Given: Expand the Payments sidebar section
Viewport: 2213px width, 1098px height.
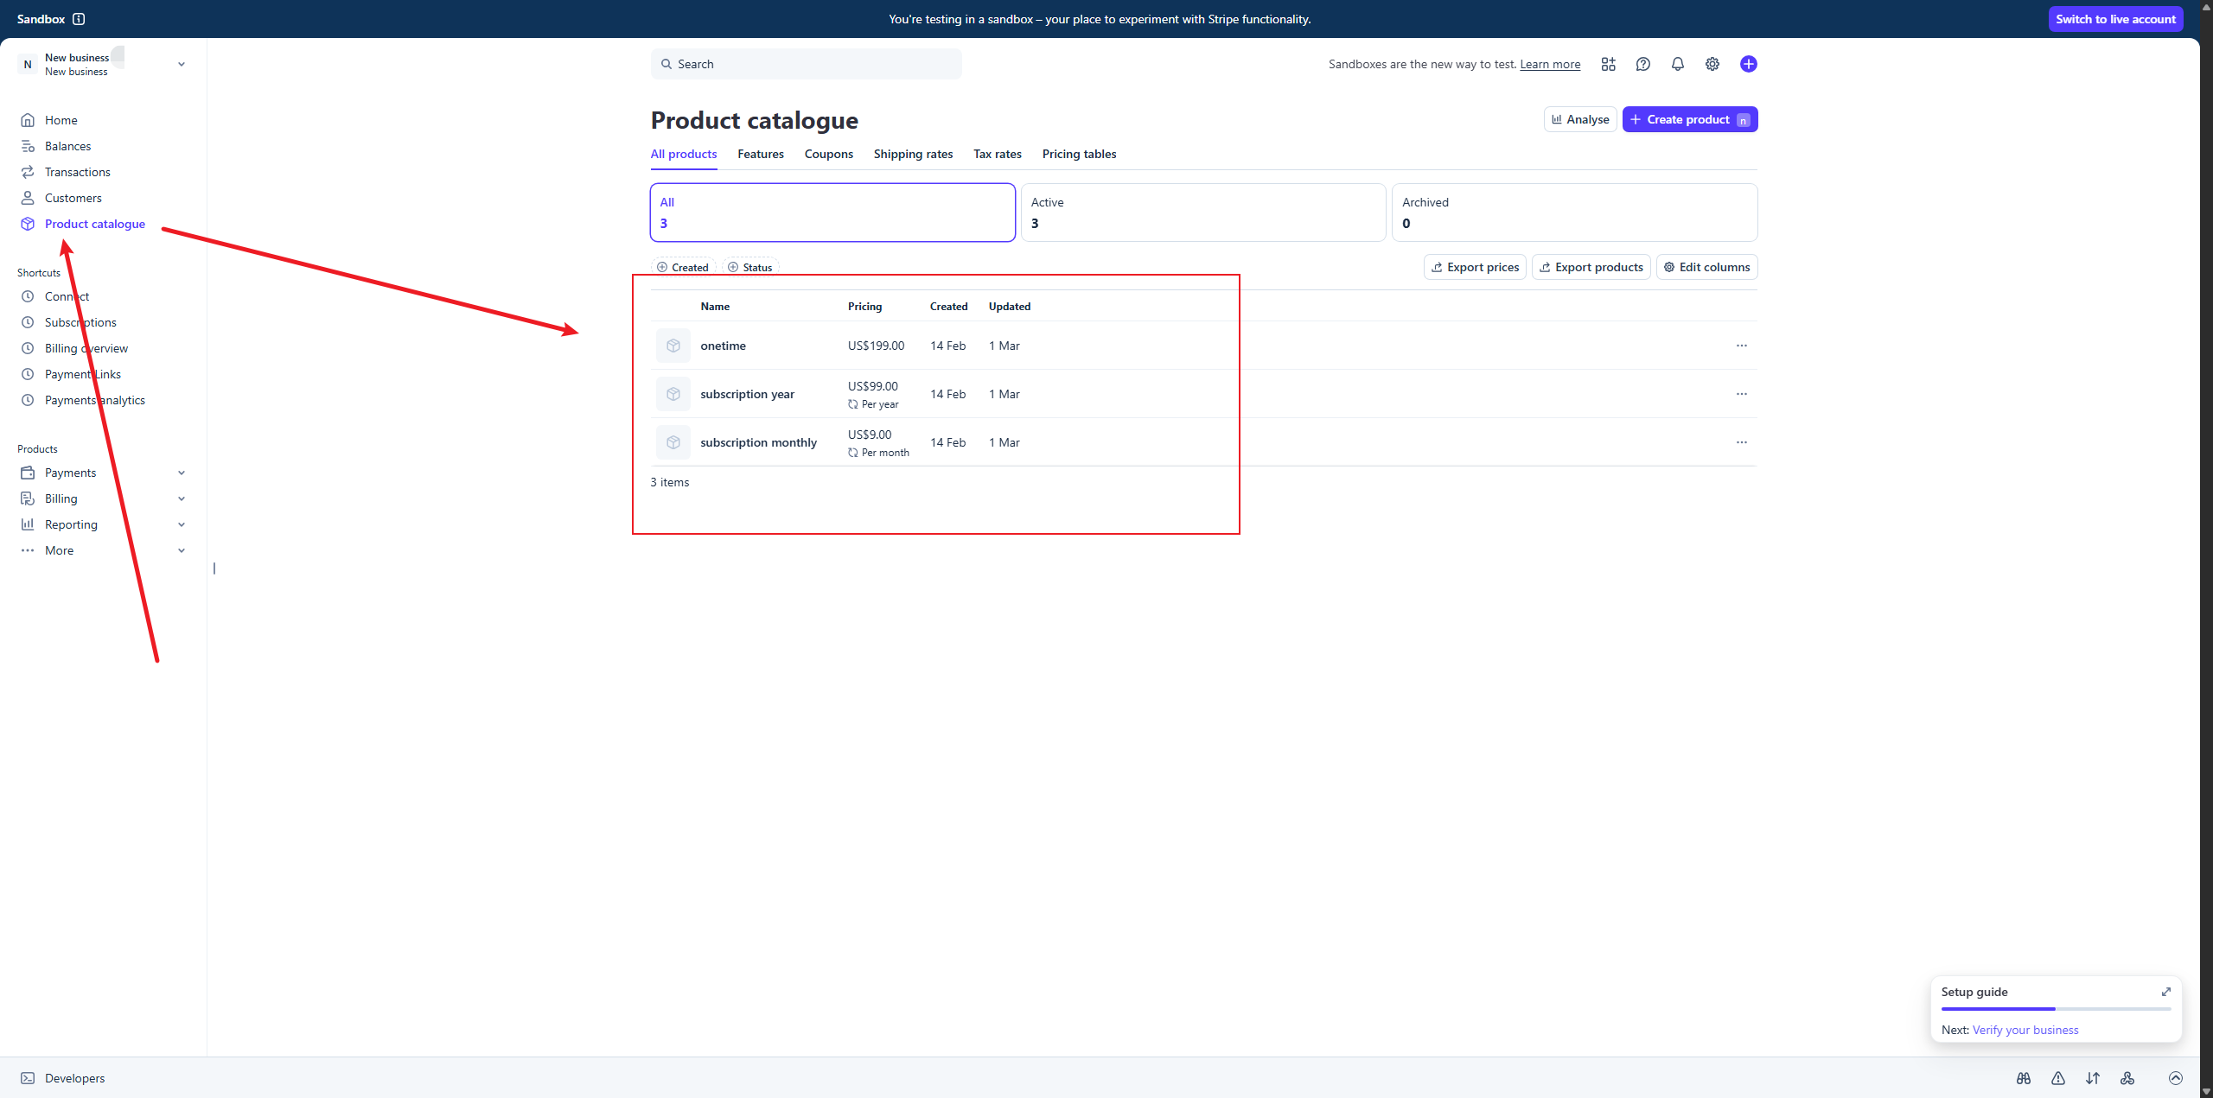Looking at the screenshot, I should coord(181,473).
